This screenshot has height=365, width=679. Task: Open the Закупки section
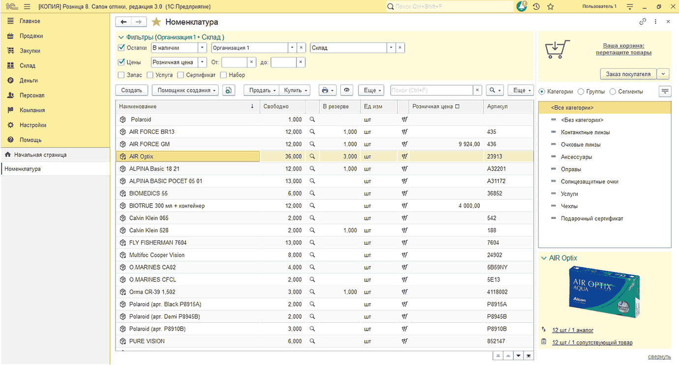(30, 51)
